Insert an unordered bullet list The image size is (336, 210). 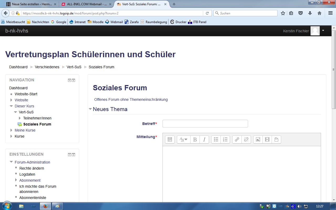tap(216, 140)
